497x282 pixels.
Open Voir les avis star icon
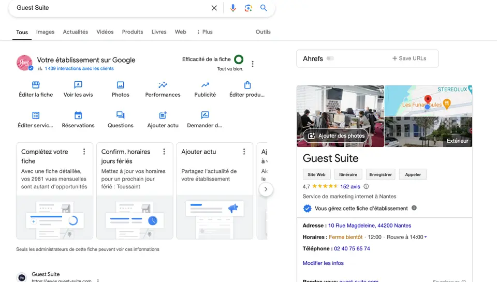pyautogui.click(x=78, y=85)
